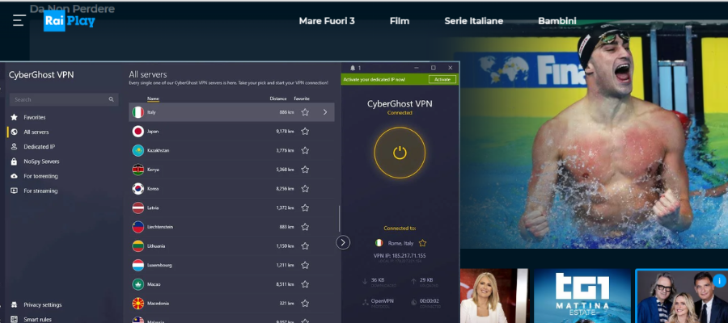This screenshot has height=323, width=728.
Task: Favorite the Kazakhstan server star
Action: pyautogui.click(x=305, y=151)
